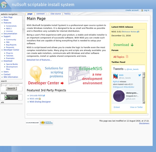Open the Special Builds sidebar link

point(12,64)
